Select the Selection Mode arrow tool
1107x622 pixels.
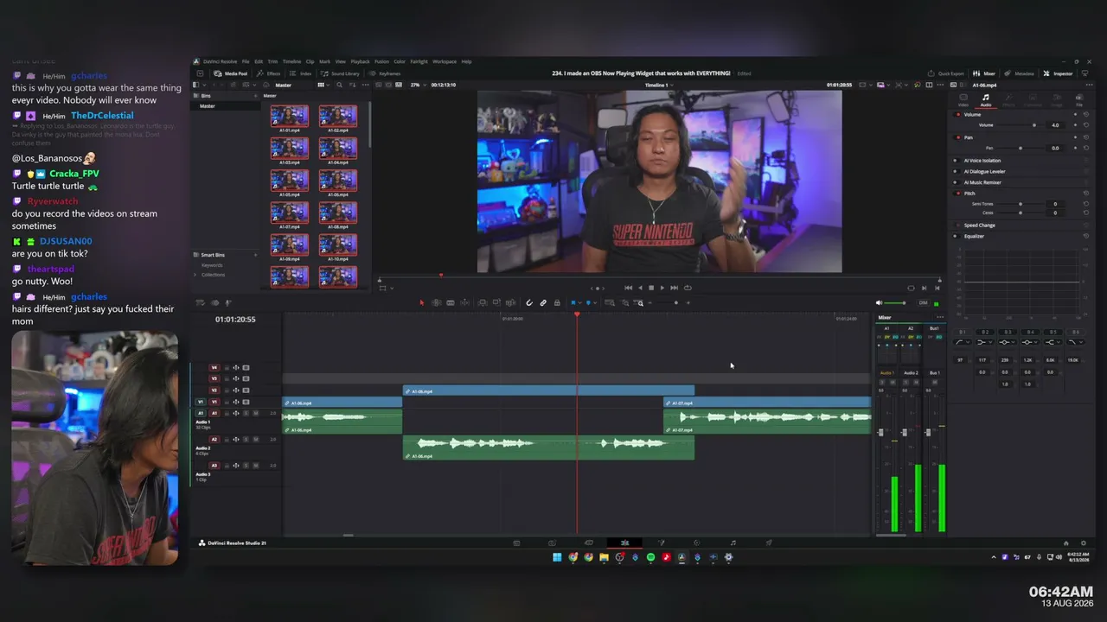tap(422, 303)
